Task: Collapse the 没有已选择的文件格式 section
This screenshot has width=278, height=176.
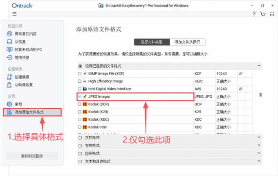Action: 259,66
